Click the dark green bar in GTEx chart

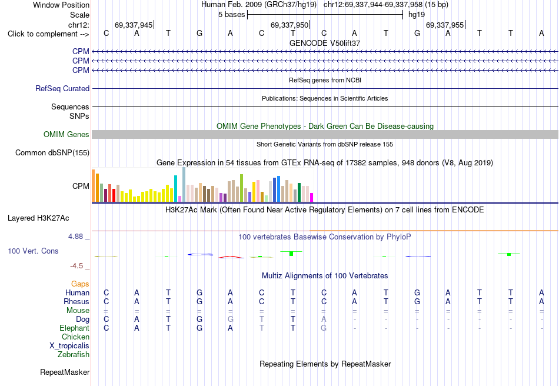tap(299, 192)
